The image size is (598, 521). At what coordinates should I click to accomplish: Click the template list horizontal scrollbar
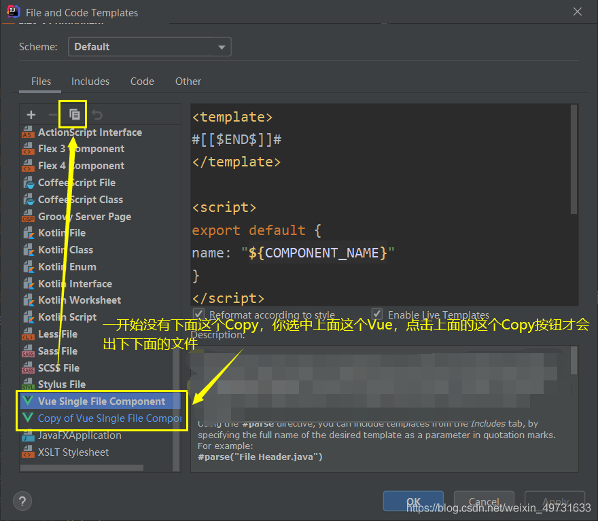(82, 467)
